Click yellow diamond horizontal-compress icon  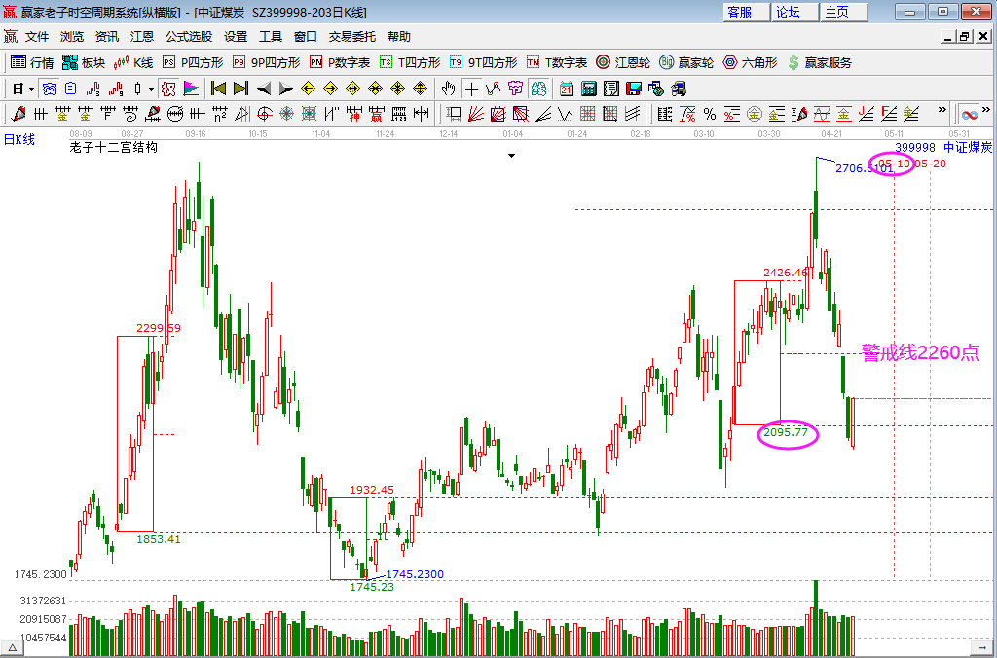pos(375,89)
